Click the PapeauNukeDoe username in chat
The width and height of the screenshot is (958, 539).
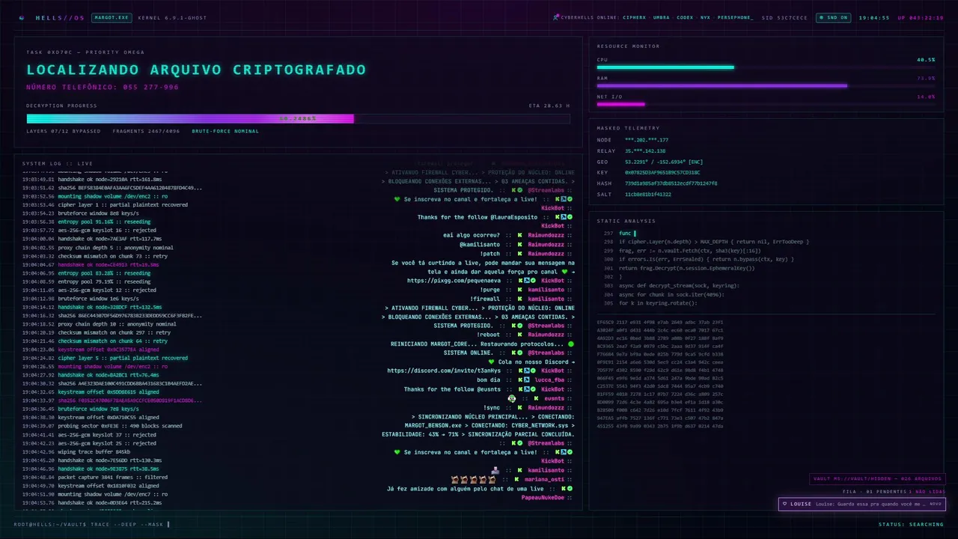coord(543,497)
